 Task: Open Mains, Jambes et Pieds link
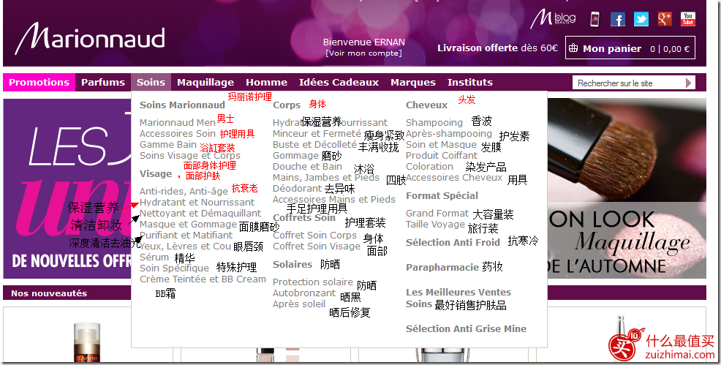point(326,178)
